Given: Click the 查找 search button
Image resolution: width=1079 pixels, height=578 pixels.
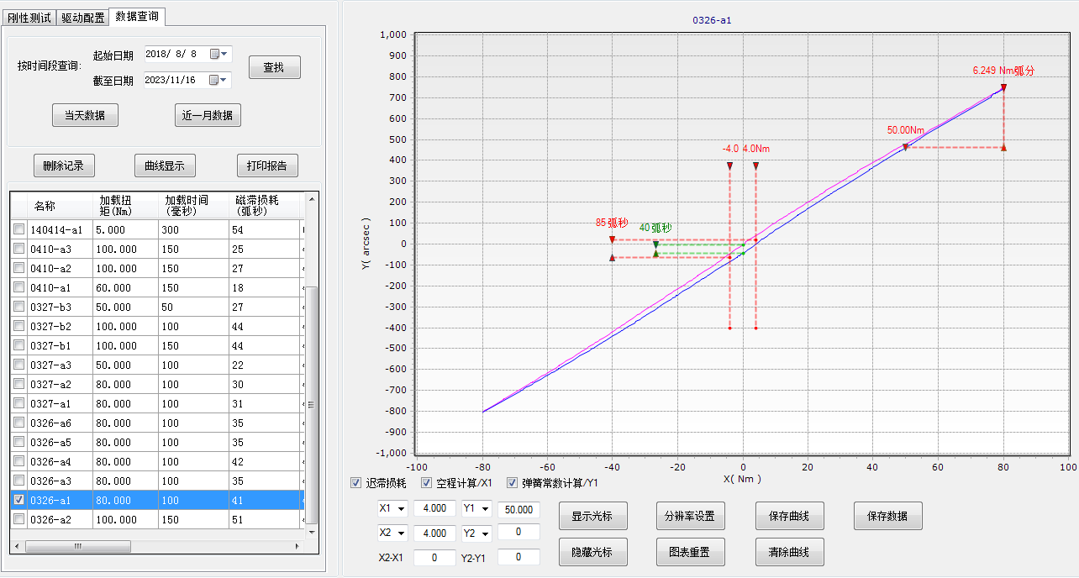Looking at the screenshot, I should (x=274, y=67).
